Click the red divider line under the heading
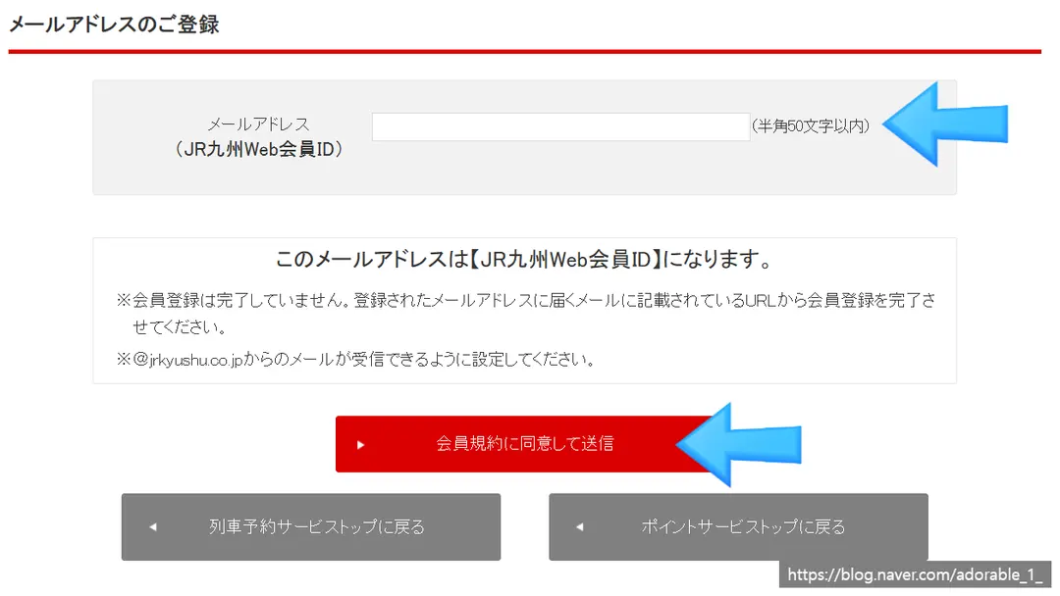The width and height of the screenshot is (1060, 596). 524,51
